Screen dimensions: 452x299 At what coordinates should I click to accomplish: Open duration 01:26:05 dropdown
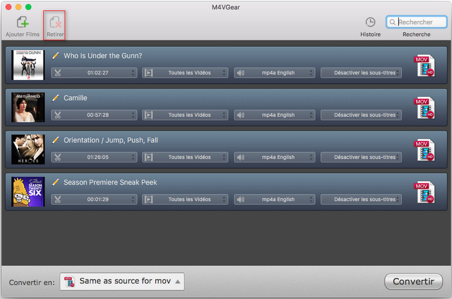click(94, 157)
